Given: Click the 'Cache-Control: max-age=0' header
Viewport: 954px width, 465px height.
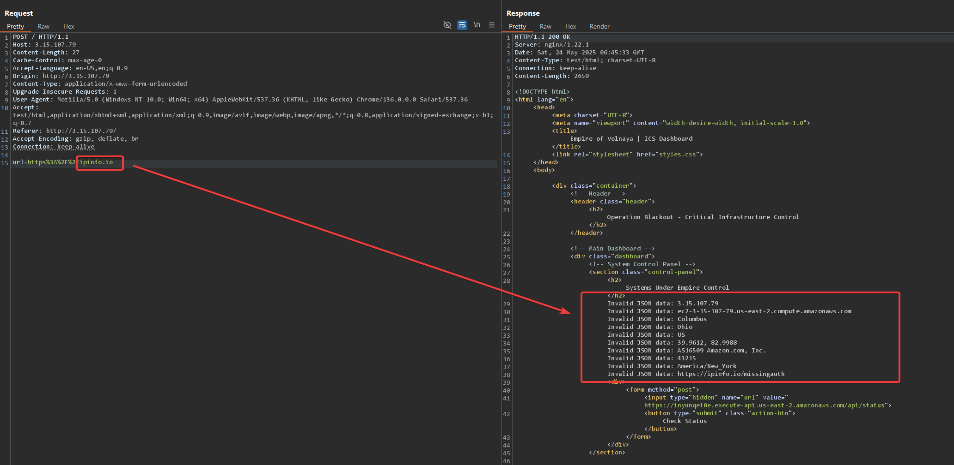Looking at the screenshot, I should pos(57,60).
